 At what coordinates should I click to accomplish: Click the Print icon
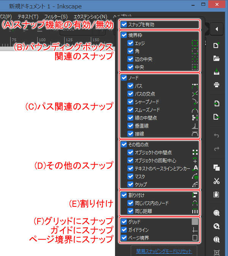pyautogui.click(x=217, y=85)
